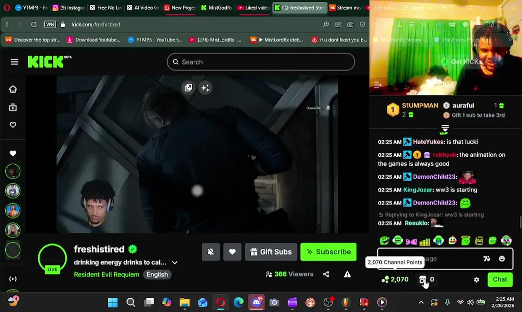Go back with browser back arrow

click(x=7, y=25)
